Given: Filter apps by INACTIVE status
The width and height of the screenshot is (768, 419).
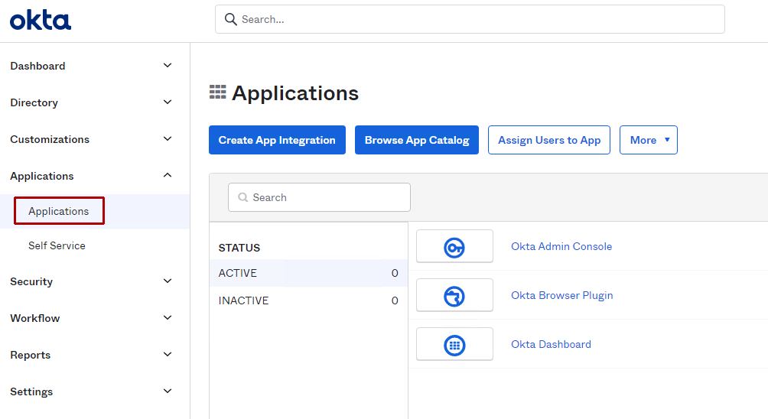Looking at the screenshot, I should (x=243, y=300).
